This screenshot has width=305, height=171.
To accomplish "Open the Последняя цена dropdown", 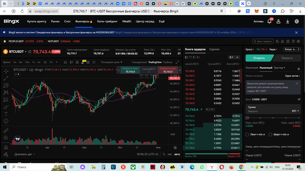I will [112, 62].
